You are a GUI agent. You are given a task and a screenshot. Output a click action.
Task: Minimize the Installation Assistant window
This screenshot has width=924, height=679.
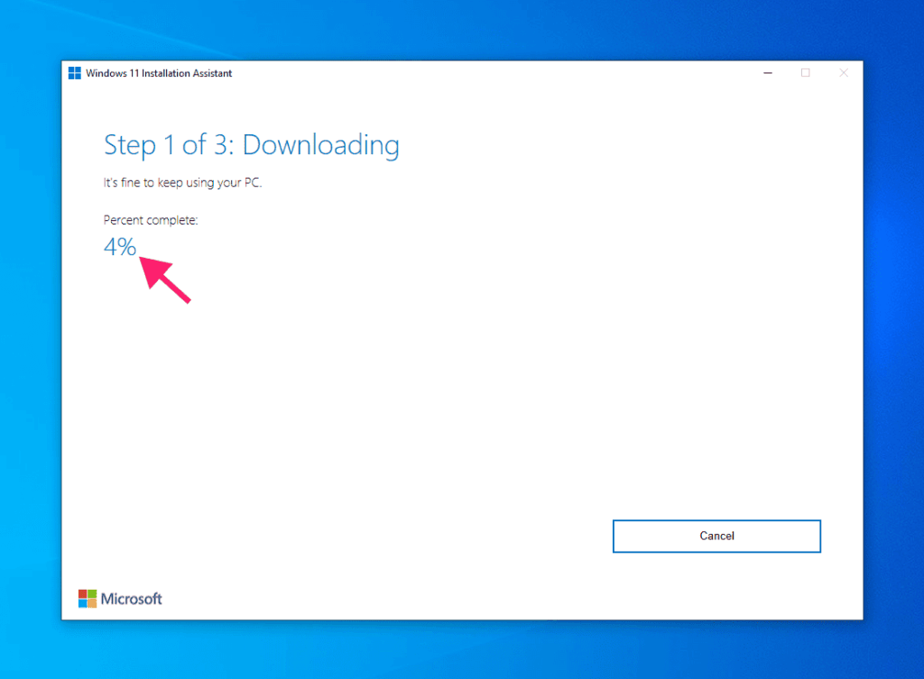point(768,73)
